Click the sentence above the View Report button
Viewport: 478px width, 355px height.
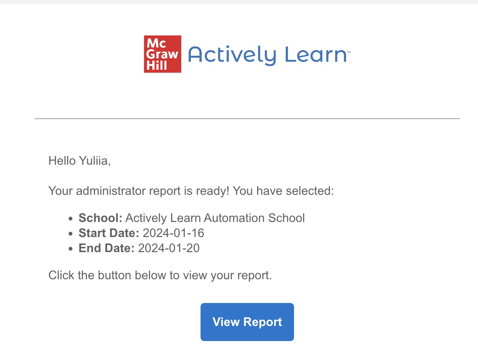pyautogui.click(x=160, y=275)
